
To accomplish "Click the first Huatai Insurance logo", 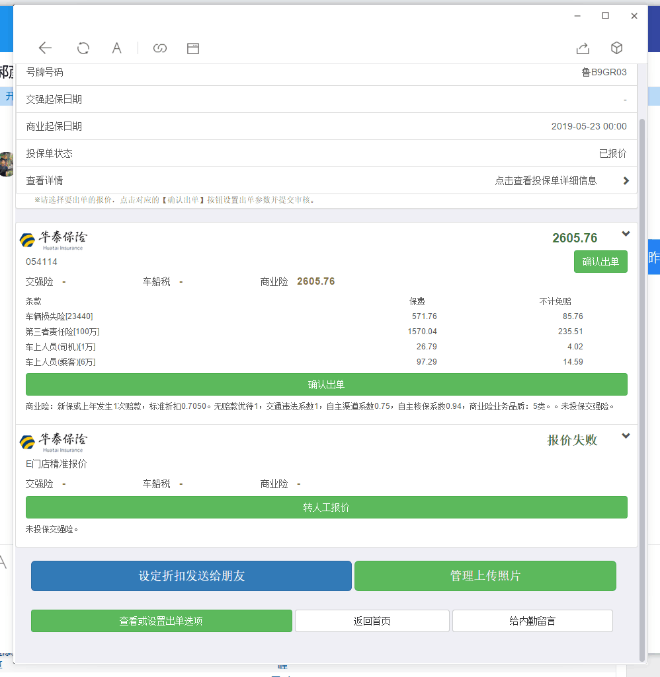I will (x=54, y=240).
